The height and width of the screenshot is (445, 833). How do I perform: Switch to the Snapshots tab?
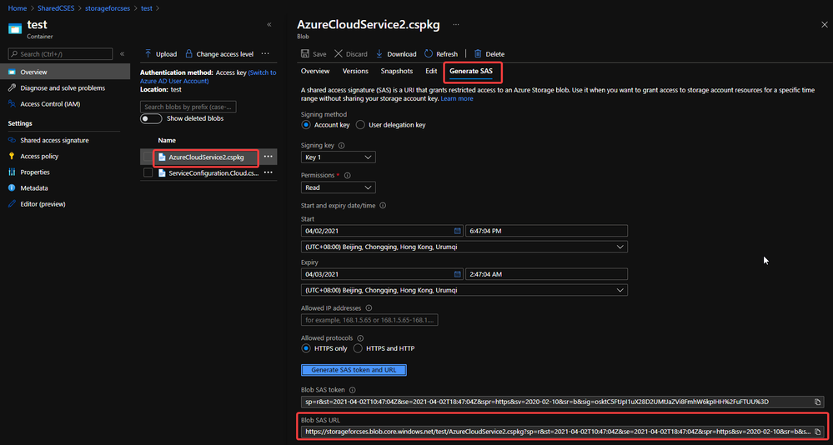(x=397, y=71)
